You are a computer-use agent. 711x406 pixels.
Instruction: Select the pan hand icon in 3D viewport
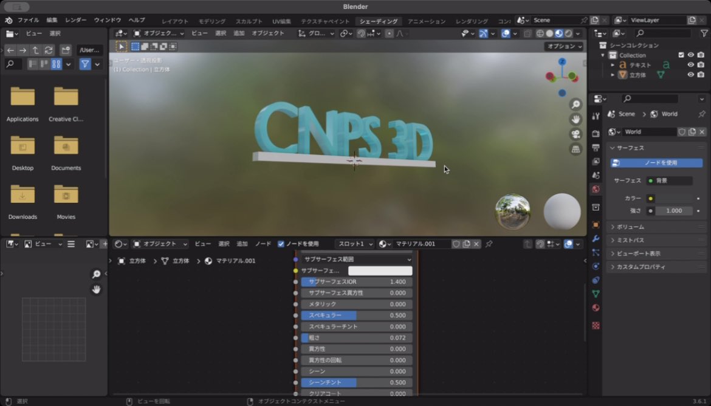pos(575,119)
